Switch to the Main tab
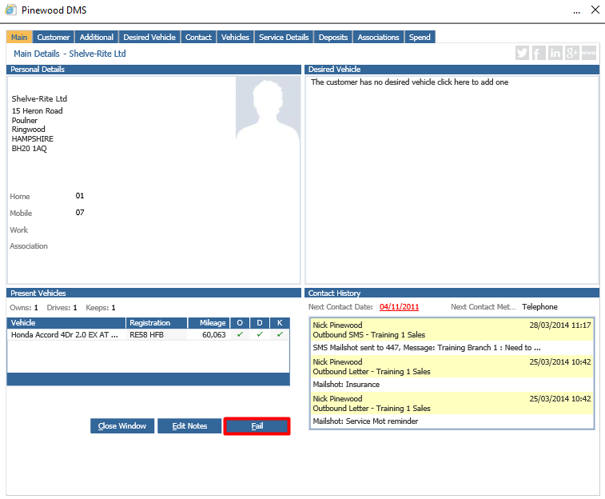This screenshot has height=499, width=605. point(19,37)
